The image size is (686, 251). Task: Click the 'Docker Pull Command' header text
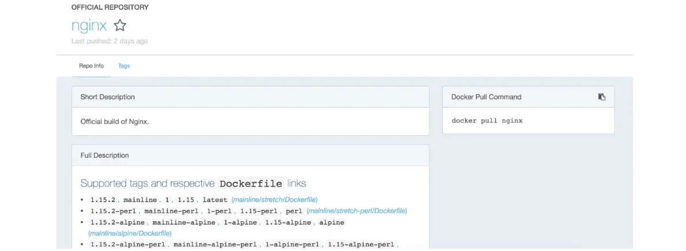pyautogui.click(x=486, y=97)
